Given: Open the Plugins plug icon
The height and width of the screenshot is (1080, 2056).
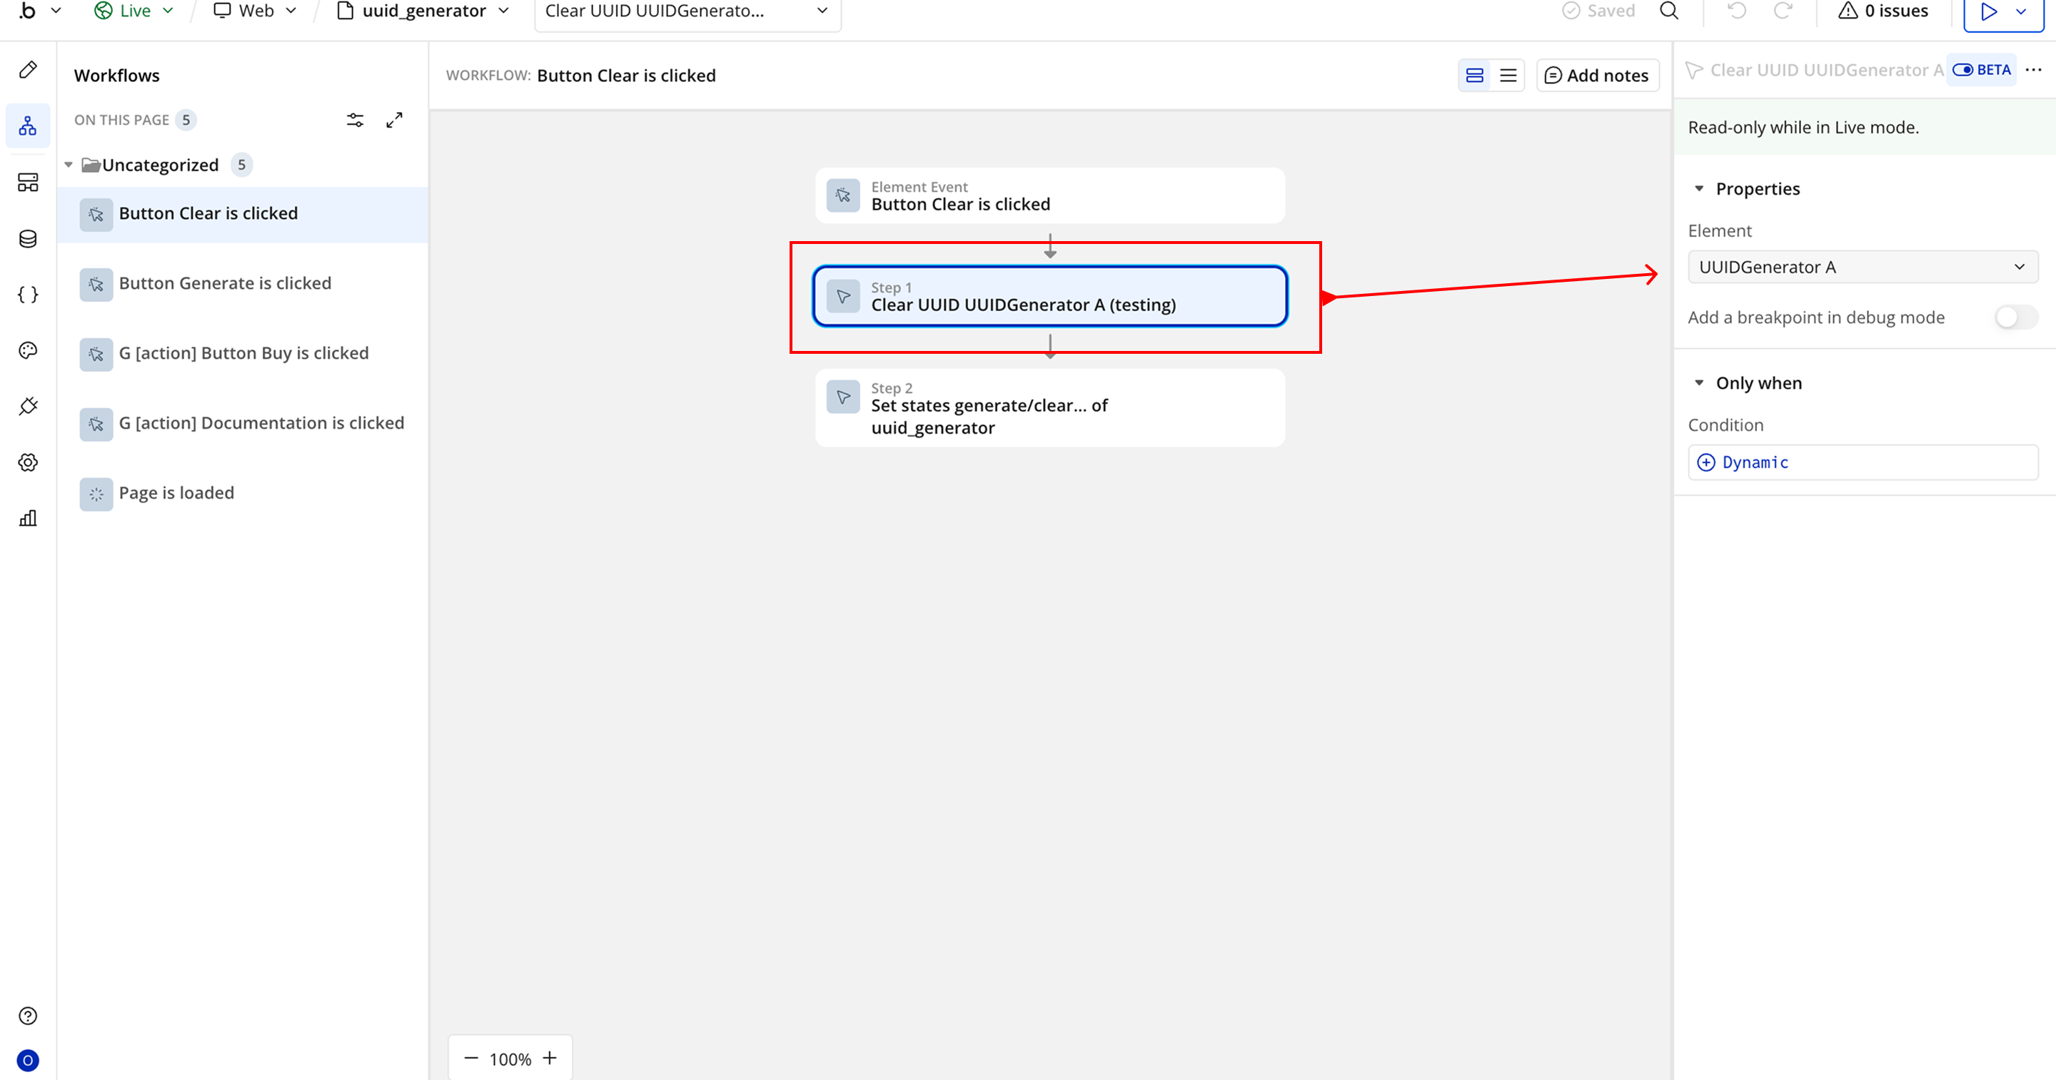Looking at the screenshot, I should click(28, 406).
